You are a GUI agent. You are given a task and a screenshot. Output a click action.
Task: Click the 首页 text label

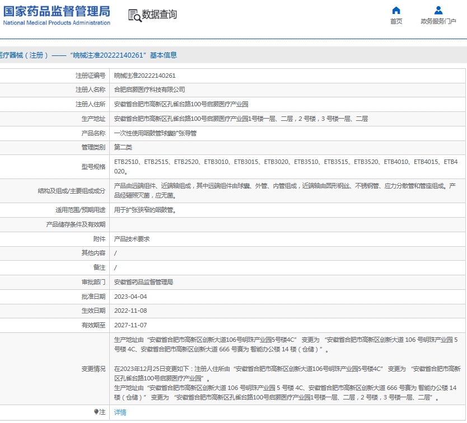(396, 21)
